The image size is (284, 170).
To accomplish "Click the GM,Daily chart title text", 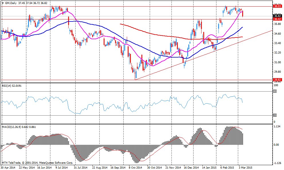I will pos(10,3).
